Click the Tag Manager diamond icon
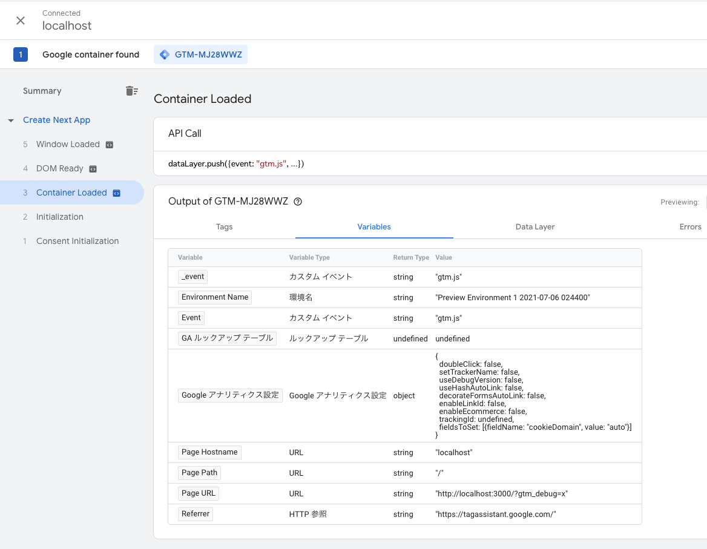This screenshot has height=549, width=707. [x=165, y=54]
